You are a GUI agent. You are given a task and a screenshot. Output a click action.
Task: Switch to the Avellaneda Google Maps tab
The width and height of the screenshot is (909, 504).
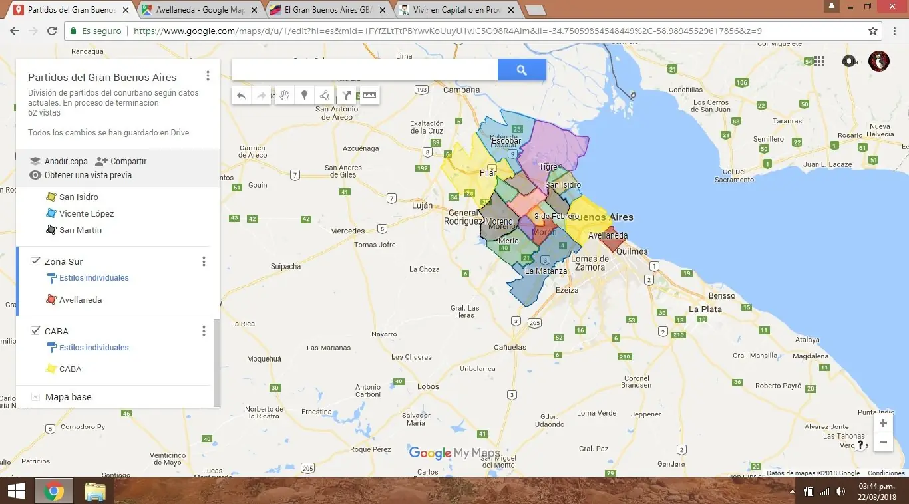pyautogui.click(x=193, y=10)
